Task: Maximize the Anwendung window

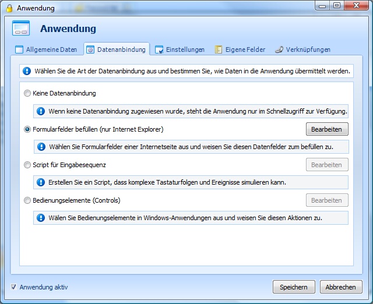Action: coord(337,6)
